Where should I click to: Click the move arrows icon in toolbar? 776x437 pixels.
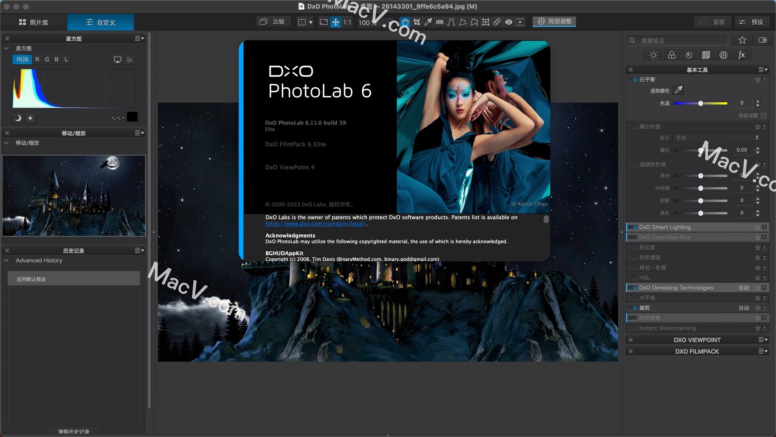[x=335, y=22]
